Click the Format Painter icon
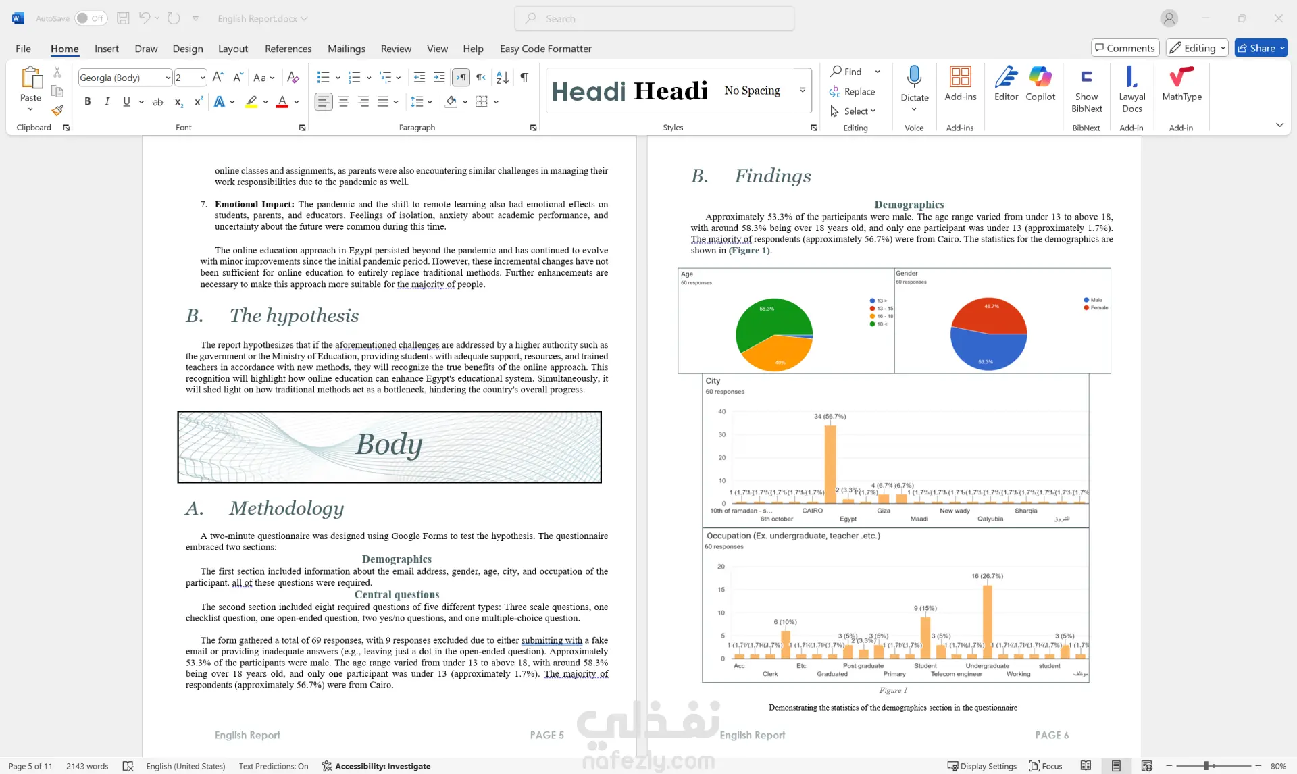This screenshot has width=1297, height=774. click(x=57, y=109)
